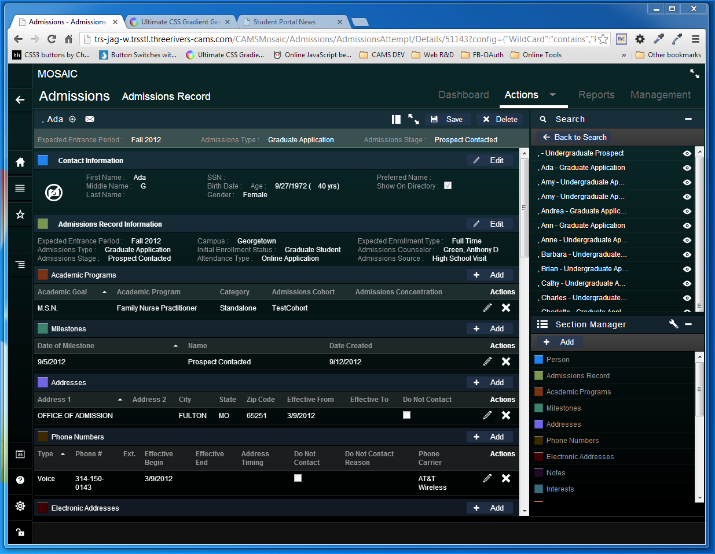Sort by Academic Goal column arrow
The width and height of the screenshot is (715, 554).
[104, 292]
